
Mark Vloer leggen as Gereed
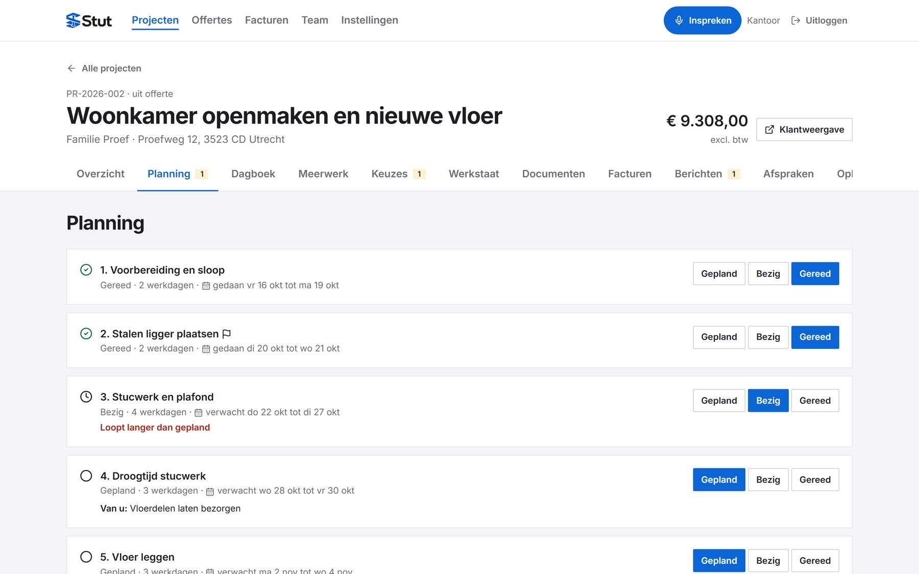[815, 561]
